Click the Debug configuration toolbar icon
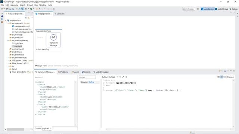This screenshot has height=134, width=239. pyautogui.click(x=26, y=9)
